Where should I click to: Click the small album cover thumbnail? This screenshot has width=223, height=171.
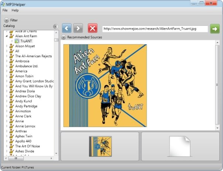pos(100,146)
